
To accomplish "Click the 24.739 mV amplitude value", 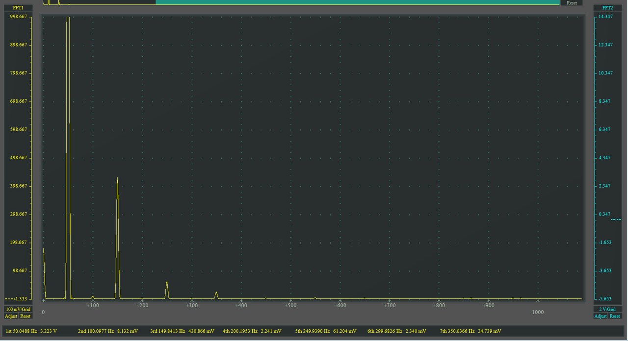I will click(490, 331).
